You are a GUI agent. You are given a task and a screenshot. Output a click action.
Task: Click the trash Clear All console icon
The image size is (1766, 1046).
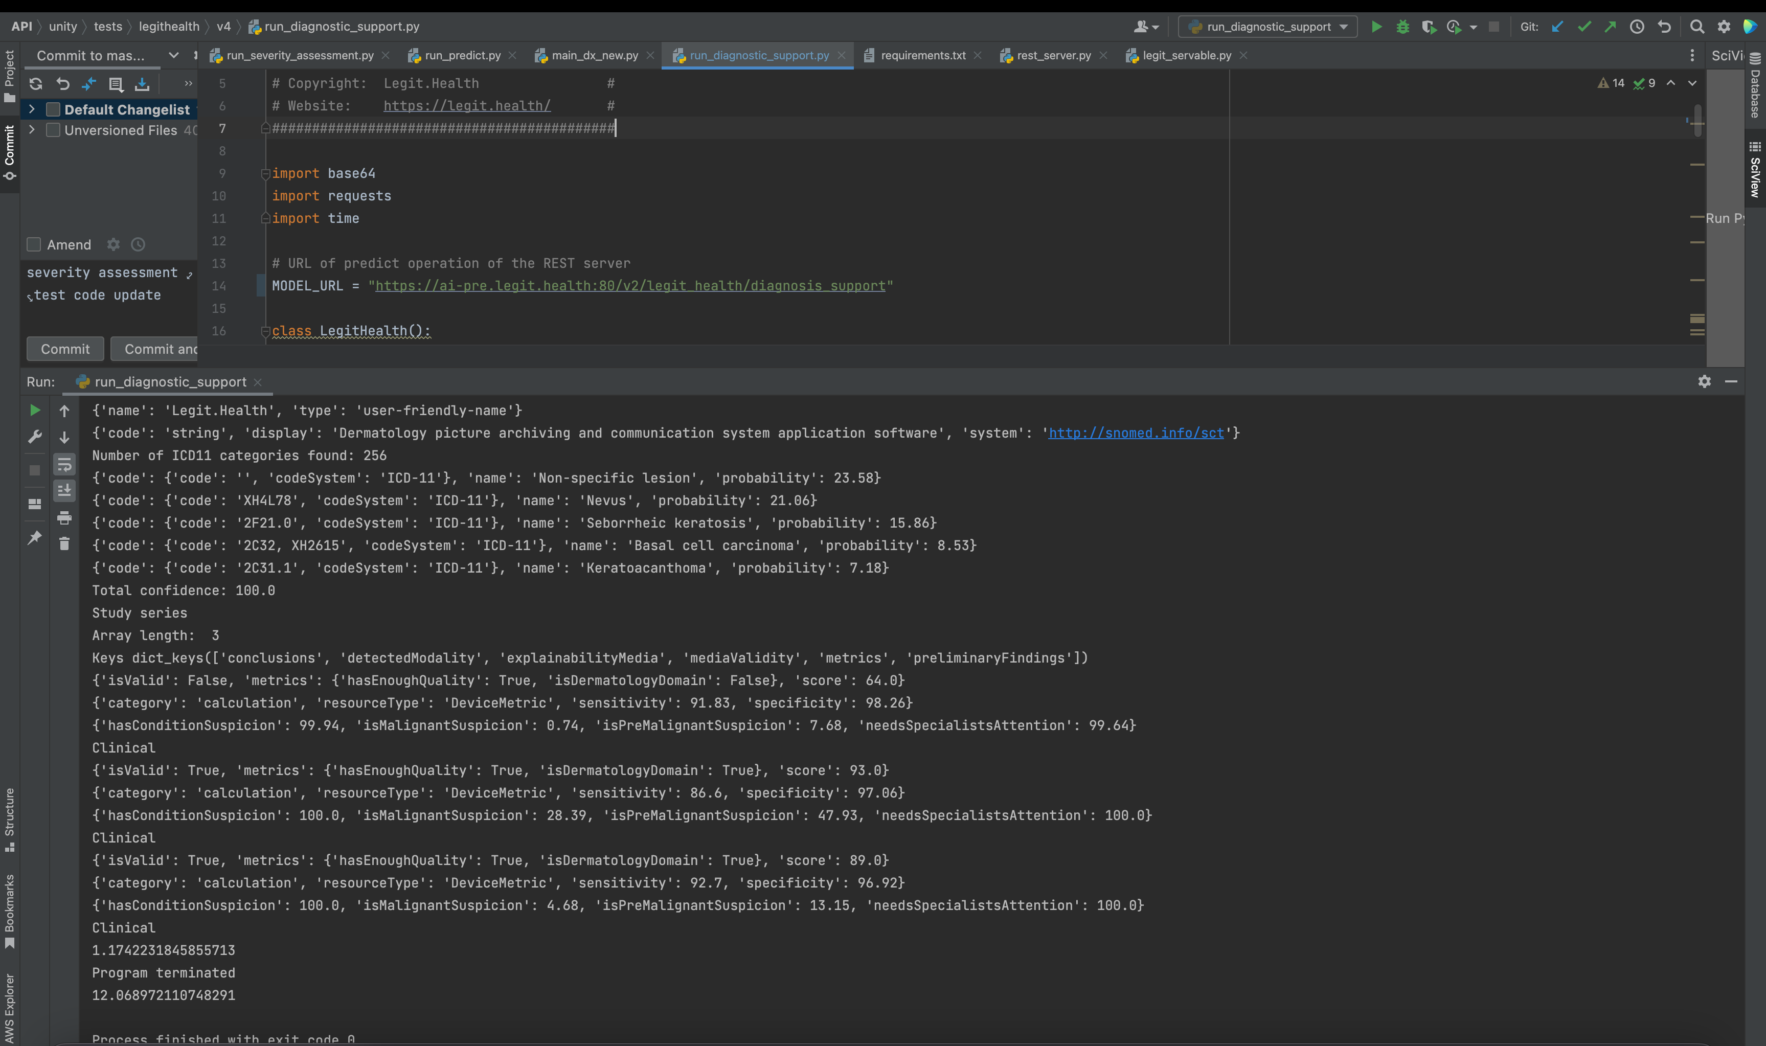tap(64, 543)
